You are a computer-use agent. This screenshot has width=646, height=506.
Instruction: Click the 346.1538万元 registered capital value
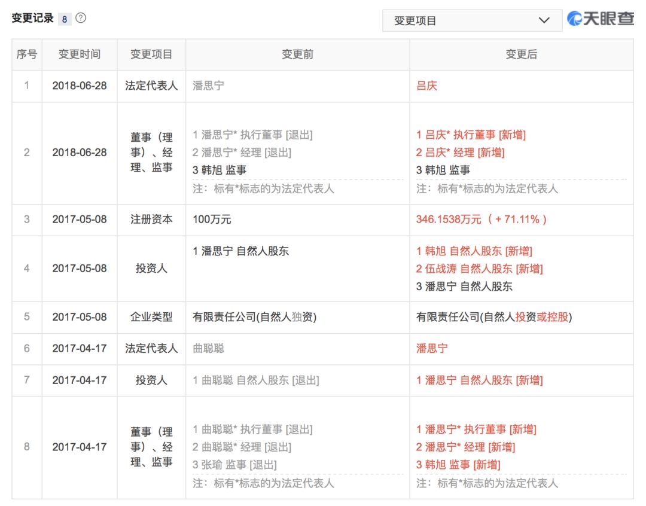pos(449,220)
